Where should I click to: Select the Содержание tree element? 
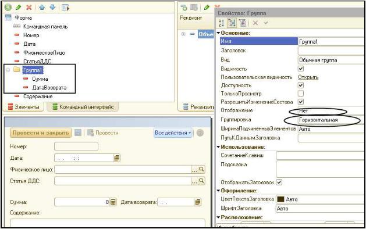coord(38,96)
